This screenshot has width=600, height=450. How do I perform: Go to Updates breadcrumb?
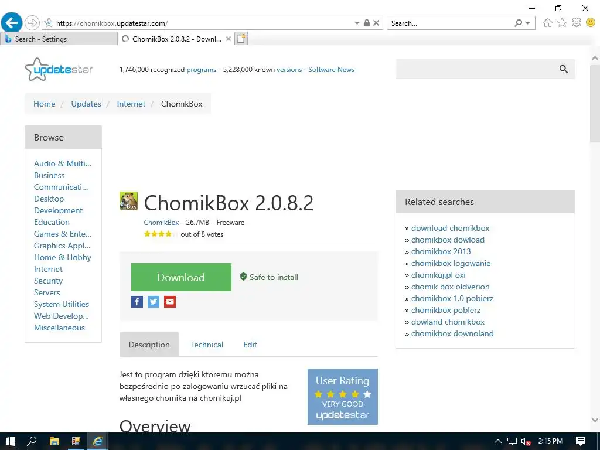[x=86, y=104]
